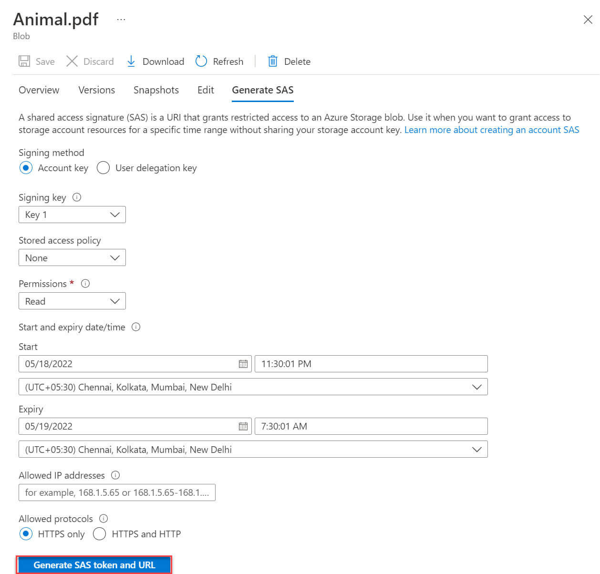Open the calendar picker for the Expiry date
Screen dimensions: 600x574
click(244, 426)
